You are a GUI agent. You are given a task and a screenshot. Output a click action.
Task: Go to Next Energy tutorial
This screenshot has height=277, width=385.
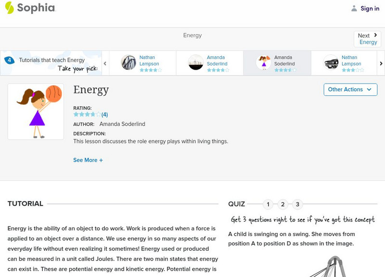click(368, 39)
